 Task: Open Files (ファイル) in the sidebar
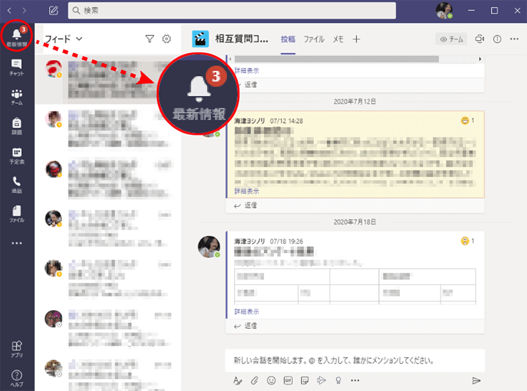16,214
